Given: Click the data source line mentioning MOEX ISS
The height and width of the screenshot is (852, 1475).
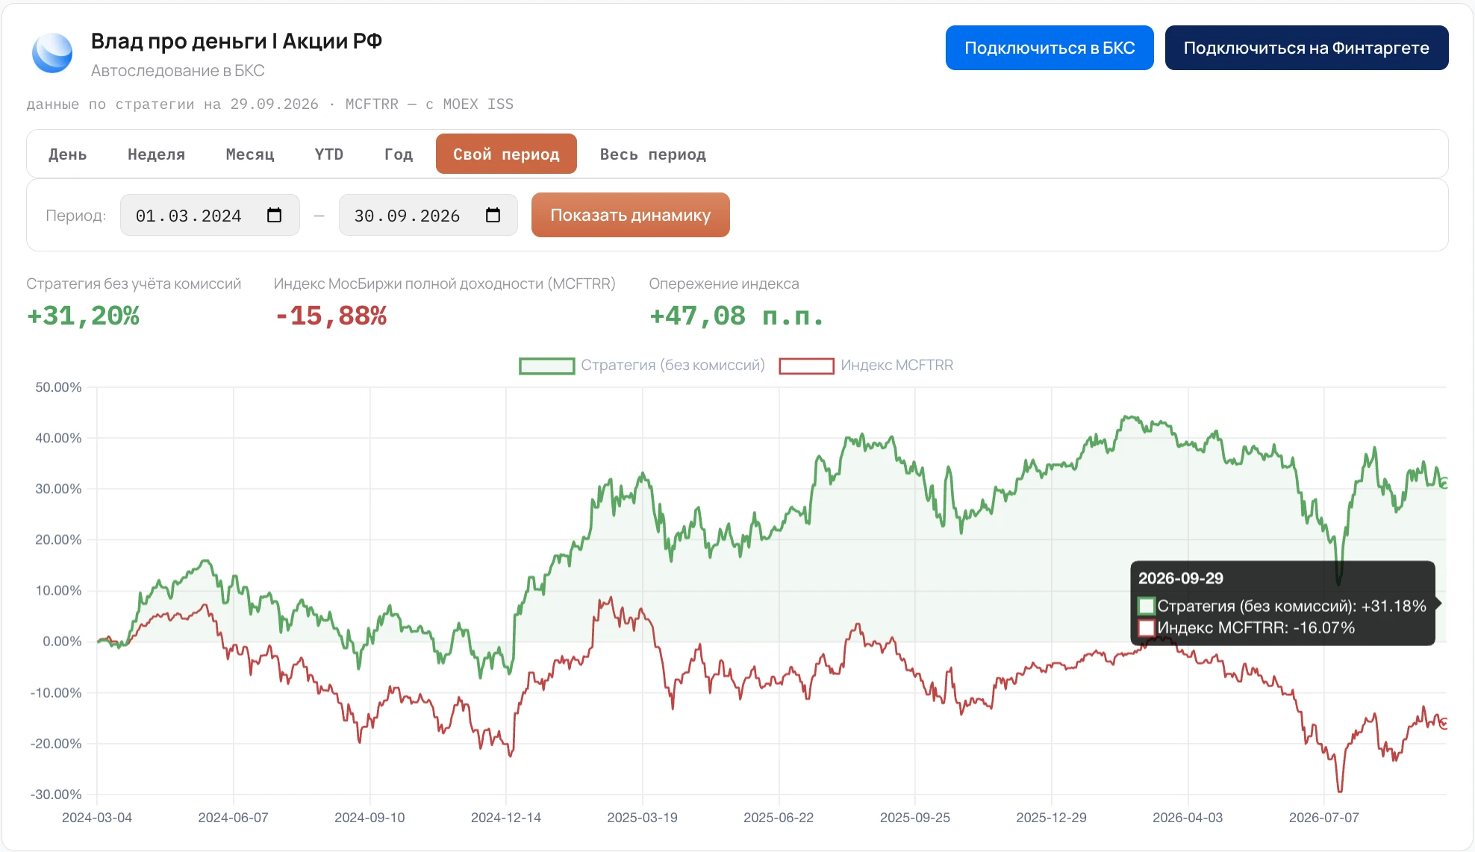Looking at the screenshot, I should click(270, 104).
